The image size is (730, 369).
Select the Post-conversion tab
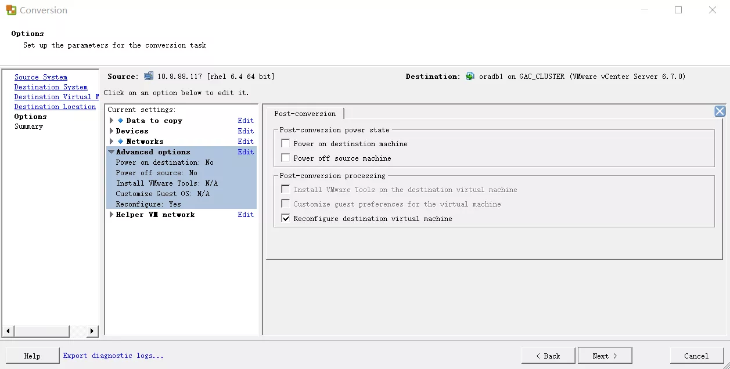tap(305, 114)
